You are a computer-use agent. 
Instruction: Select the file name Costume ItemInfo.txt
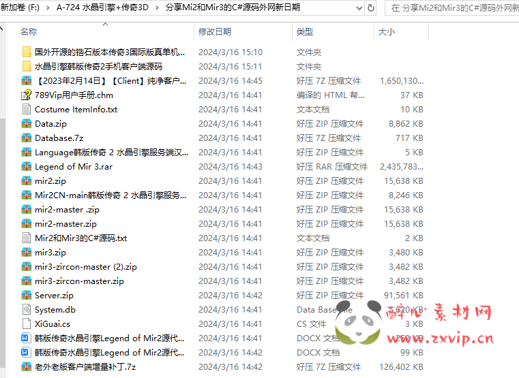[76, 110]
